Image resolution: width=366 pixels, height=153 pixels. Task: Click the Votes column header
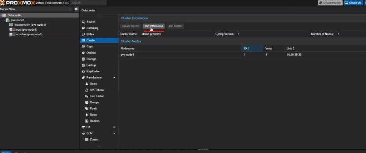(273, 49)
